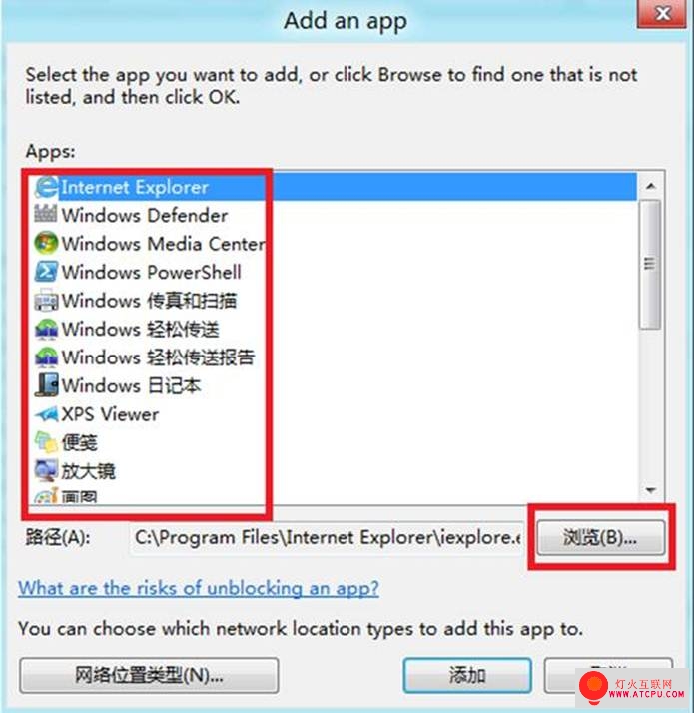
Task: Select the Windows PowerShell icon
Action: [x=46, y=272]
